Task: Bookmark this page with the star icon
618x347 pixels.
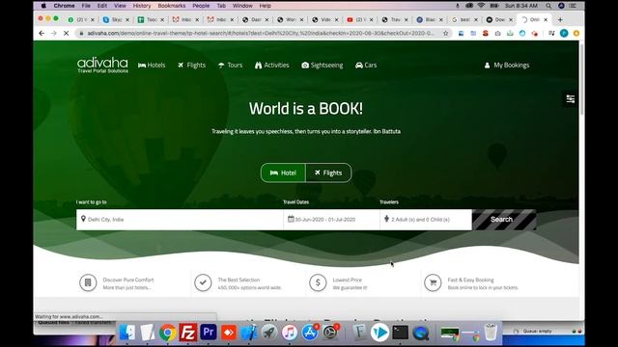Action: pos(446,34)
